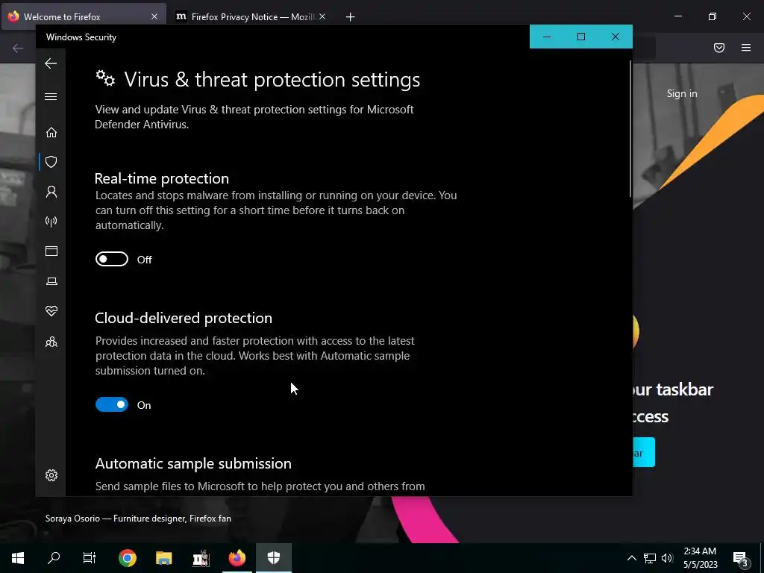764x573 pixels.
Task: Open the App & browser control icon
Action: click(x=51, y=251)
